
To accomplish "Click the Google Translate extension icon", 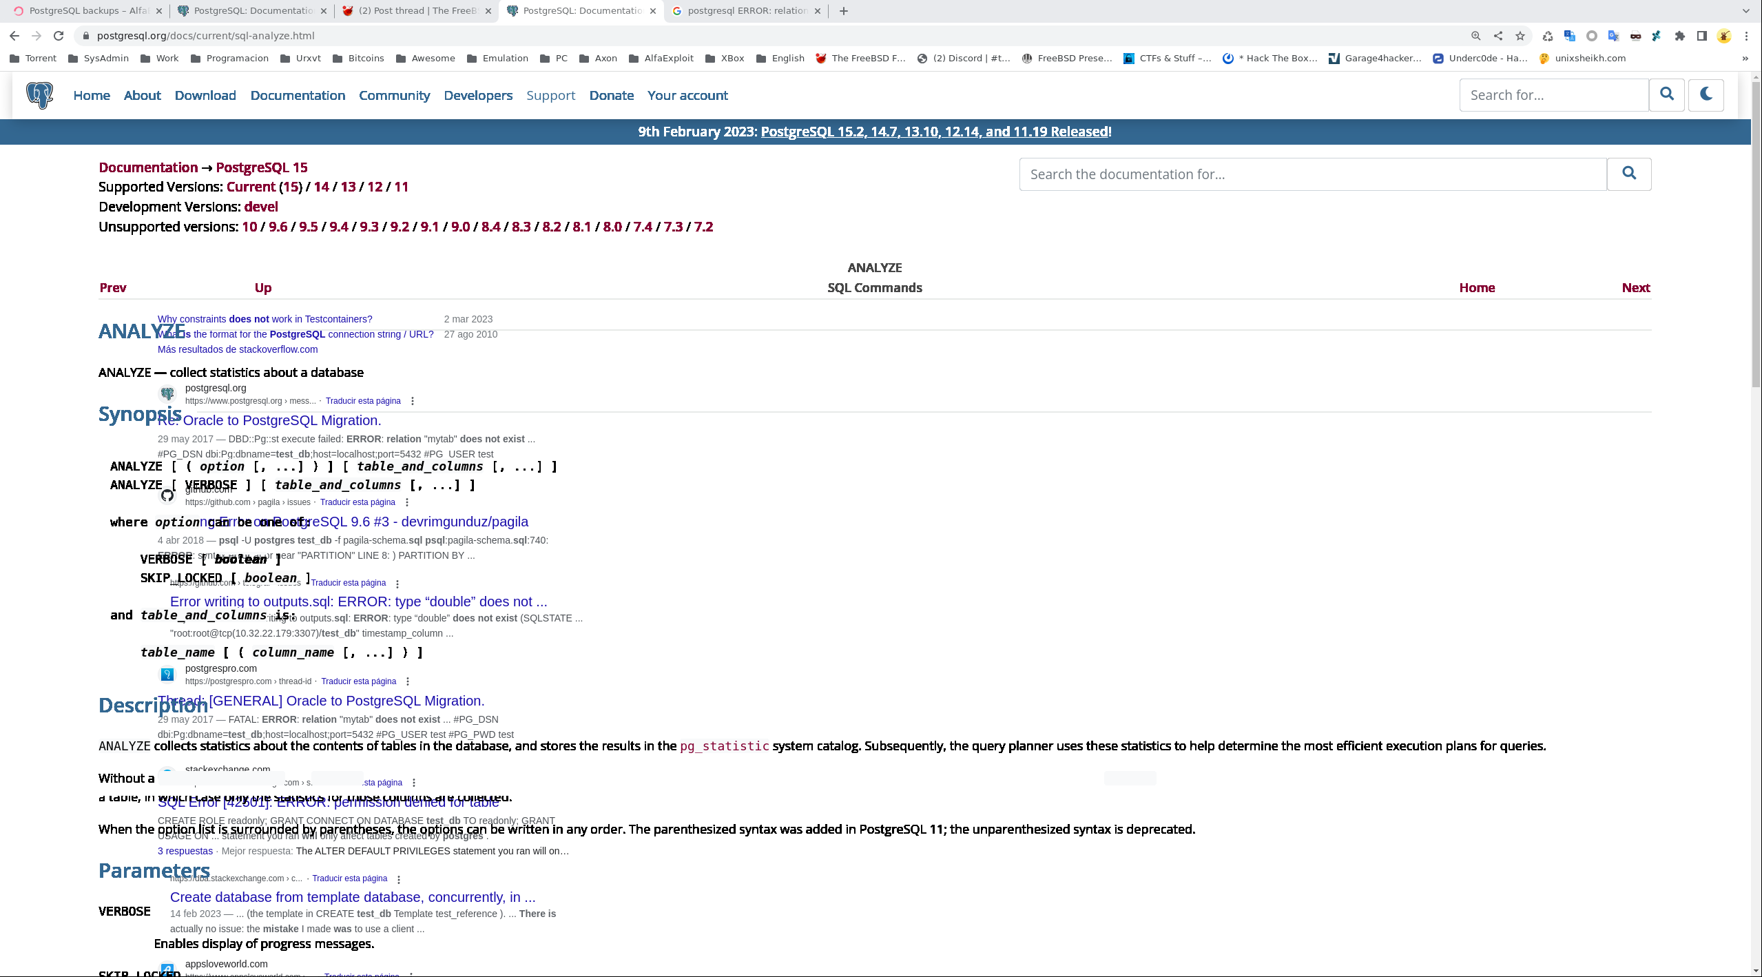I will tap(1614, 36).
